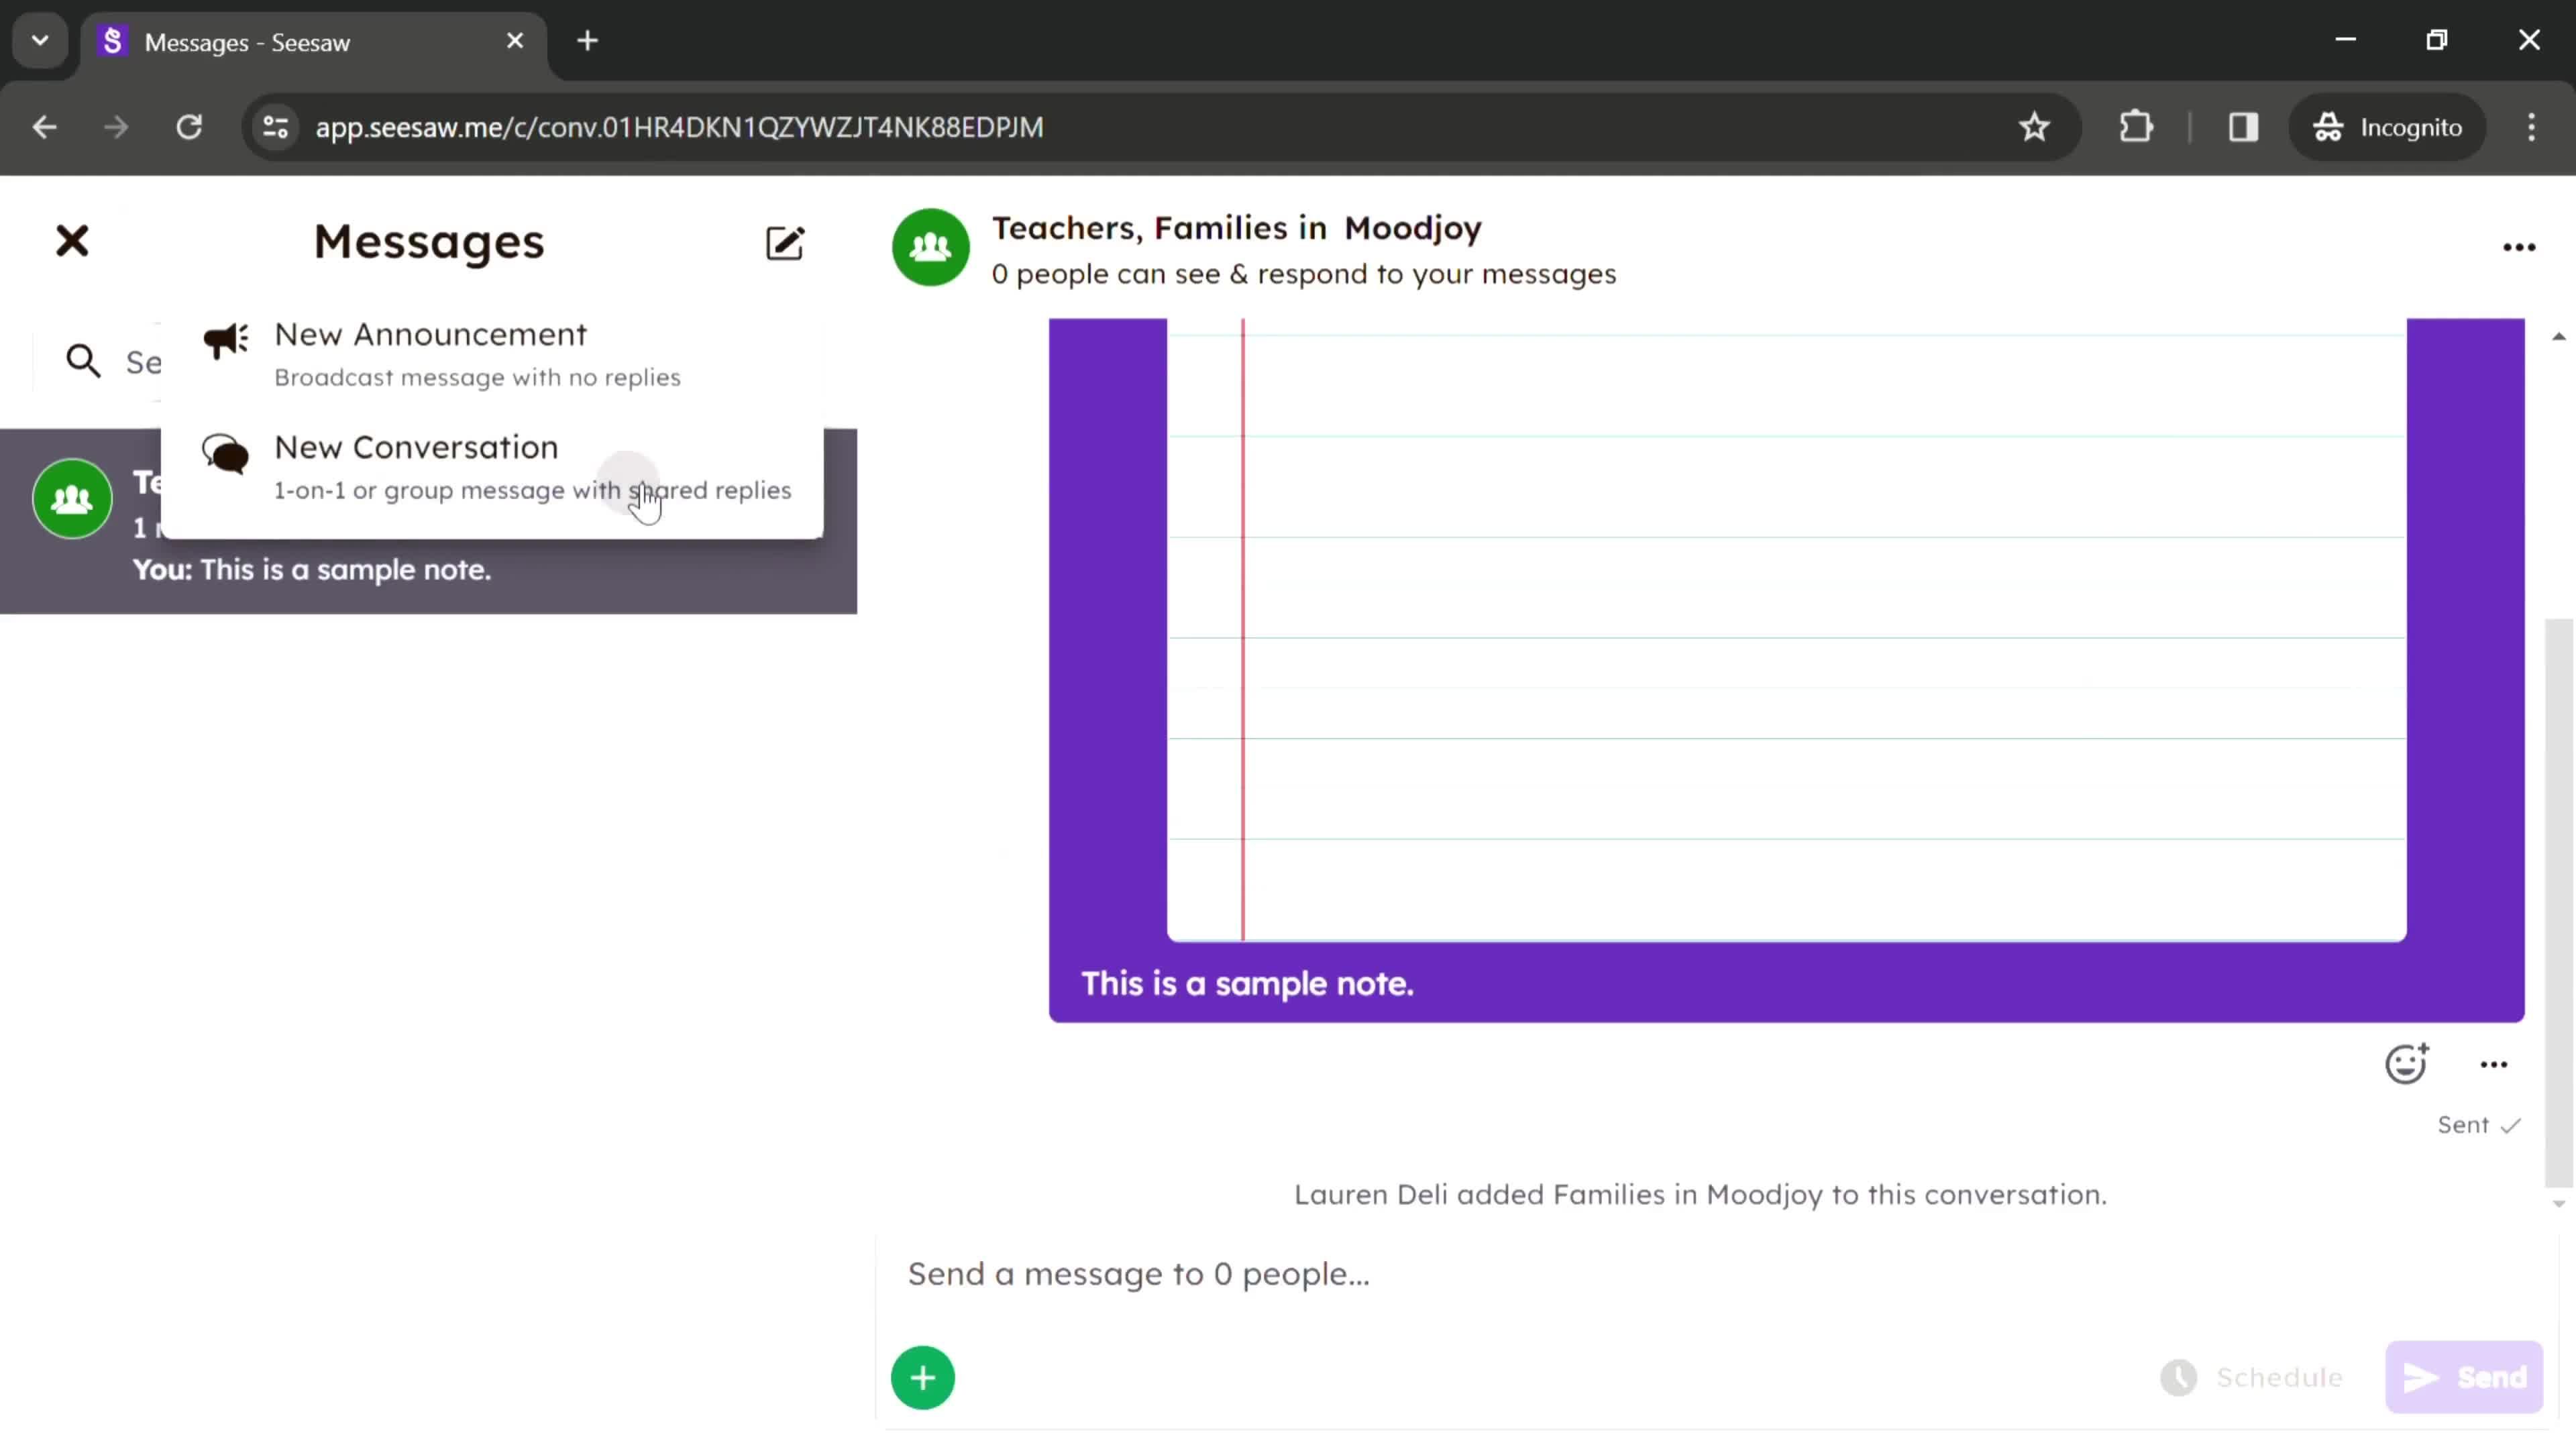The height and width of the screenshot is (1449, 2576).
Task: Select the Messages - Seesaw tab
Action: click(314, 42)
